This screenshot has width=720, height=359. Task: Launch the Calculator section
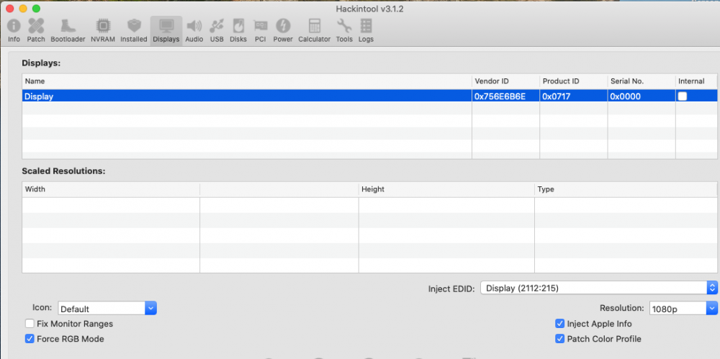(314, 29)
